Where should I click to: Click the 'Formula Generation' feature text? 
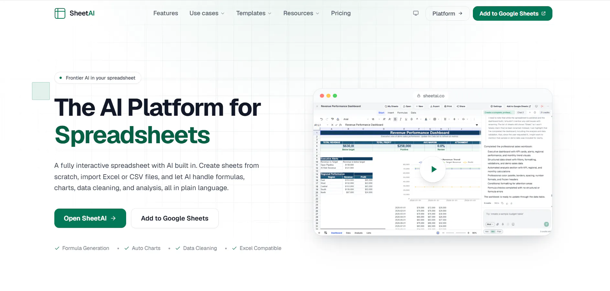click(86, 248)
